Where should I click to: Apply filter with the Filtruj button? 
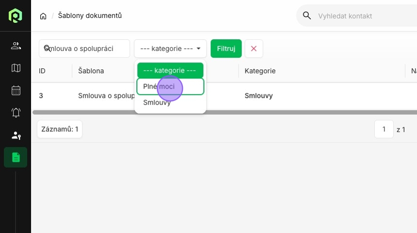226,48
